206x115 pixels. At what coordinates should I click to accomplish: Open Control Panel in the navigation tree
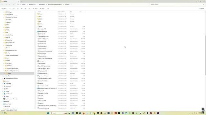click(8, 104)
